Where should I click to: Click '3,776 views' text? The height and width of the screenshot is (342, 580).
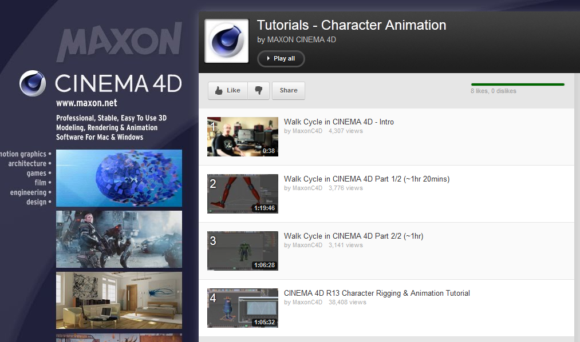[345, 188]
